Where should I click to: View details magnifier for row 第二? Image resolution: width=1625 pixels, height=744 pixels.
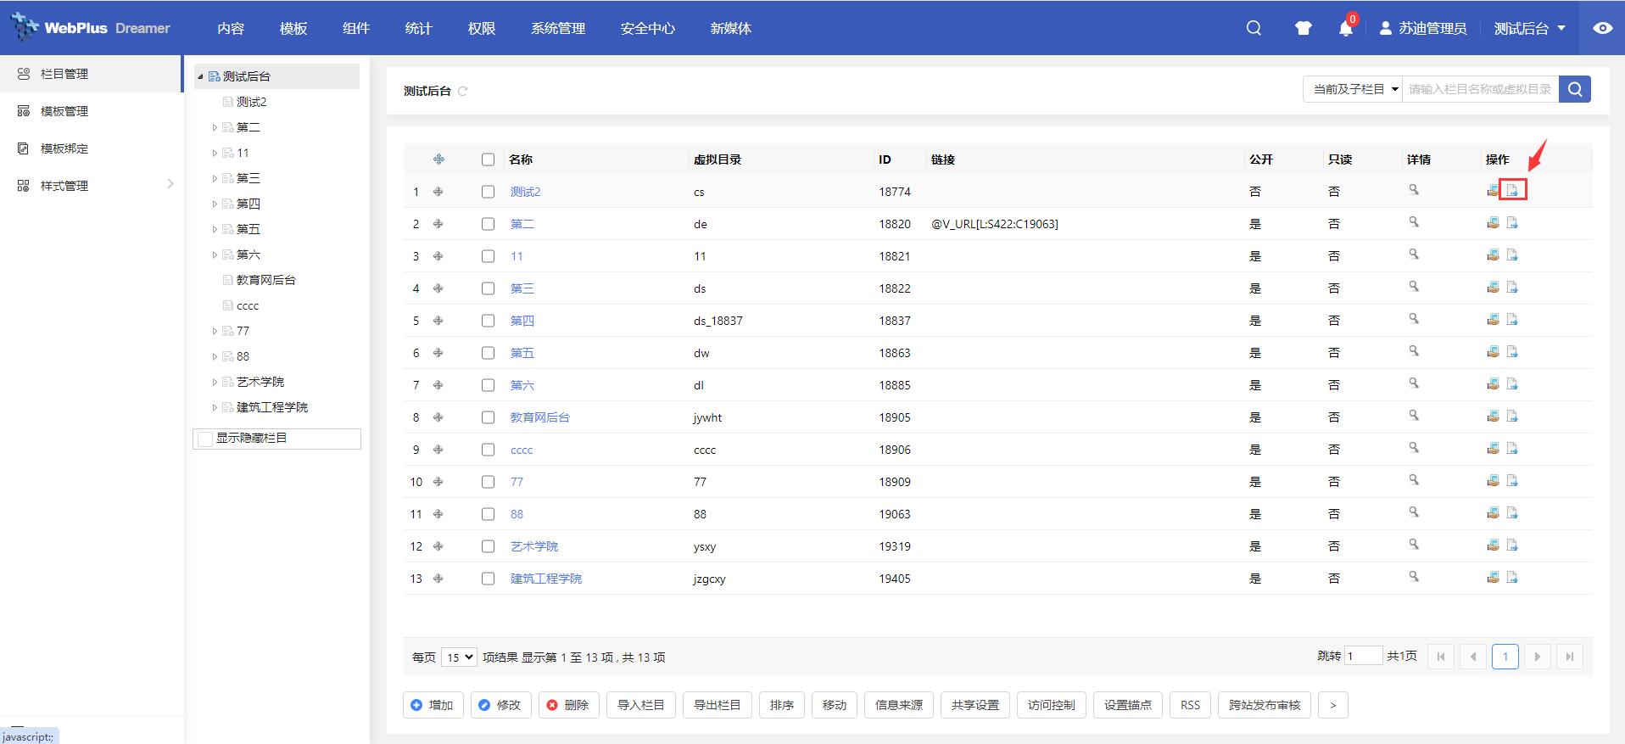click(1414, 222)
